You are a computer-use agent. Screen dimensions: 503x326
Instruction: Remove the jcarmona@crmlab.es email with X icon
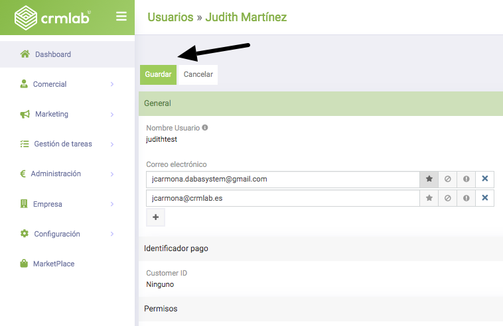pyautogui.click(x=484, y=197)
